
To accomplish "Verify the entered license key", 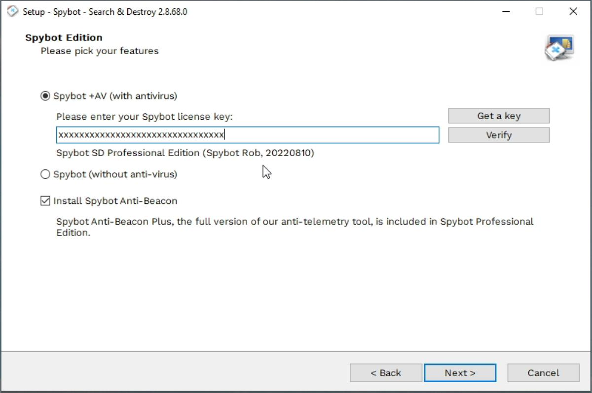I will (x=498, y=134).
